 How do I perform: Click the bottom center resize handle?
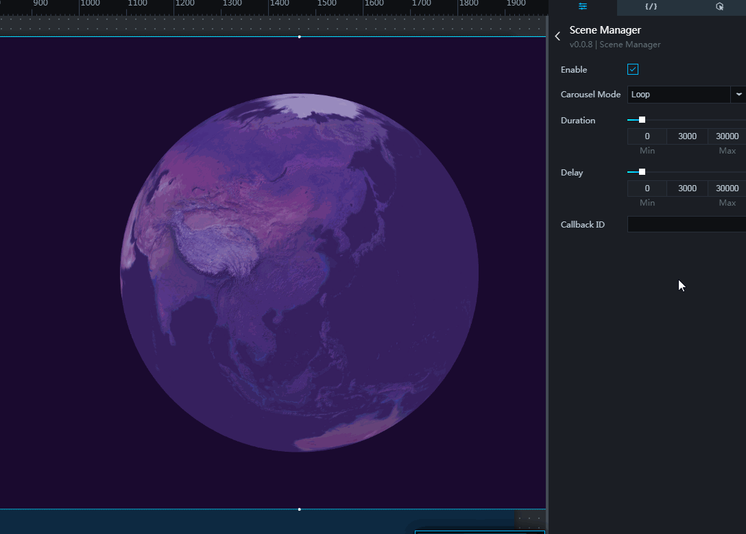point(299,509)
